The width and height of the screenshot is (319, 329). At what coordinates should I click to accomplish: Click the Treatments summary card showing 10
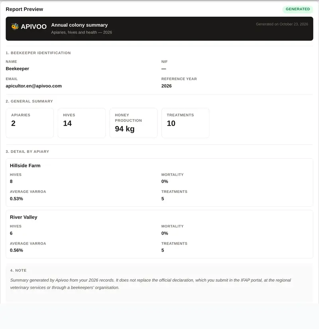tap(185, 123)
